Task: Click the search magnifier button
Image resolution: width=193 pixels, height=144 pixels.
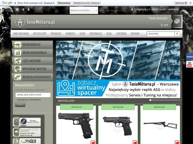Action: click(177, 34)
